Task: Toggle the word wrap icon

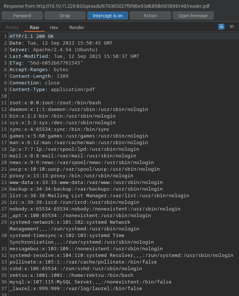Action: pos(221,27)
